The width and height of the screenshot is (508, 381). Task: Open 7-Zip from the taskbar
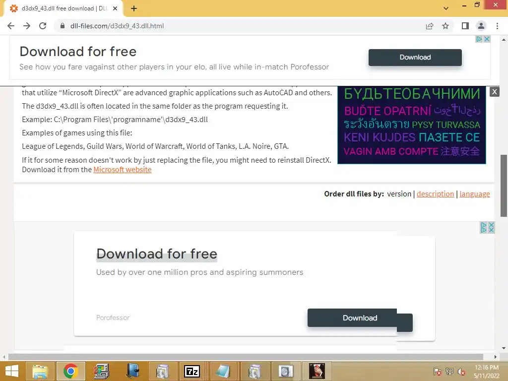pos(192,371)
